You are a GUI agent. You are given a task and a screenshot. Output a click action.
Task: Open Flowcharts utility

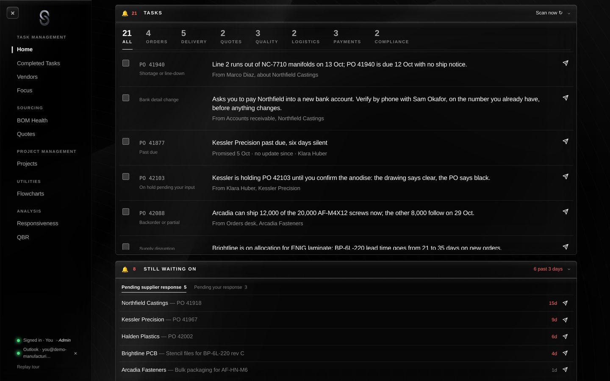pos(30,194)
